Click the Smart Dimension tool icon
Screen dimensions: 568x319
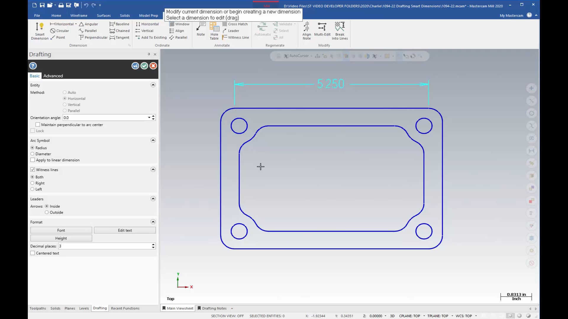pyautogui.click(x=39, y=27)
